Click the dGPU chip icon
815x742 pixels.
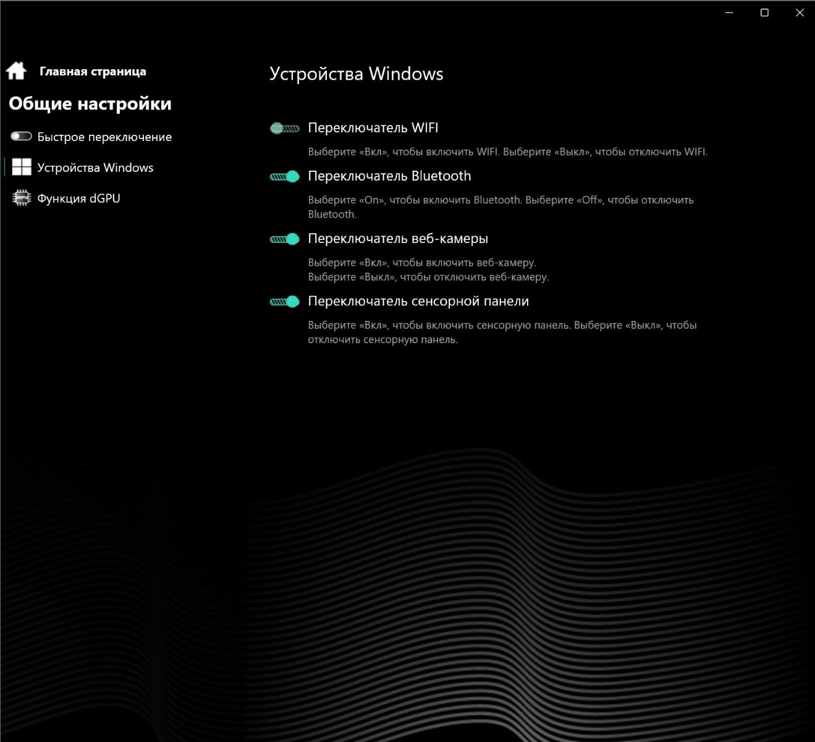22,198
